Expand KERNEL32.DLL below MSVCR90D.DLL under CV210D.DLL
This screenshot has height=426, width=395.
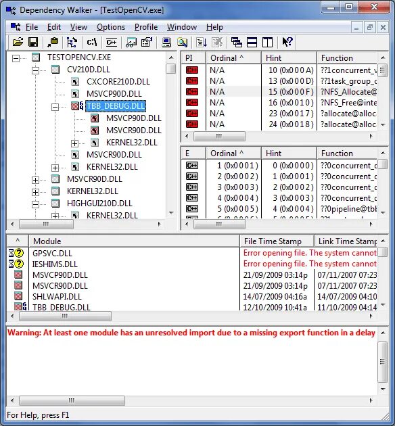(x=55, y=168)
